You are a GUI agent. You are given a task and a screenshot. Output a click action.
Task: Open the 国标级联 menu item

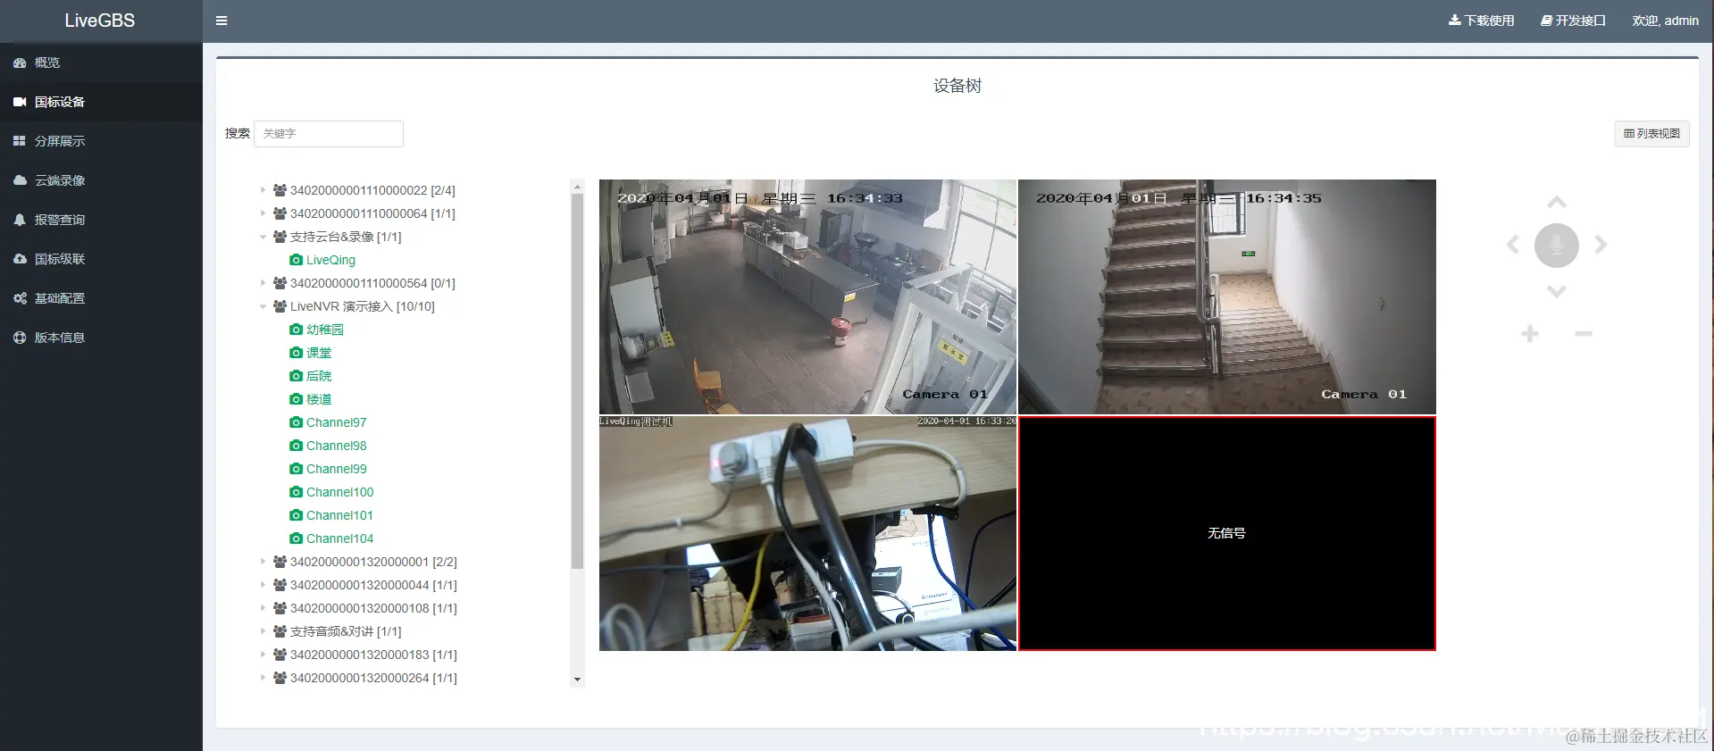(x=101, y=259)
